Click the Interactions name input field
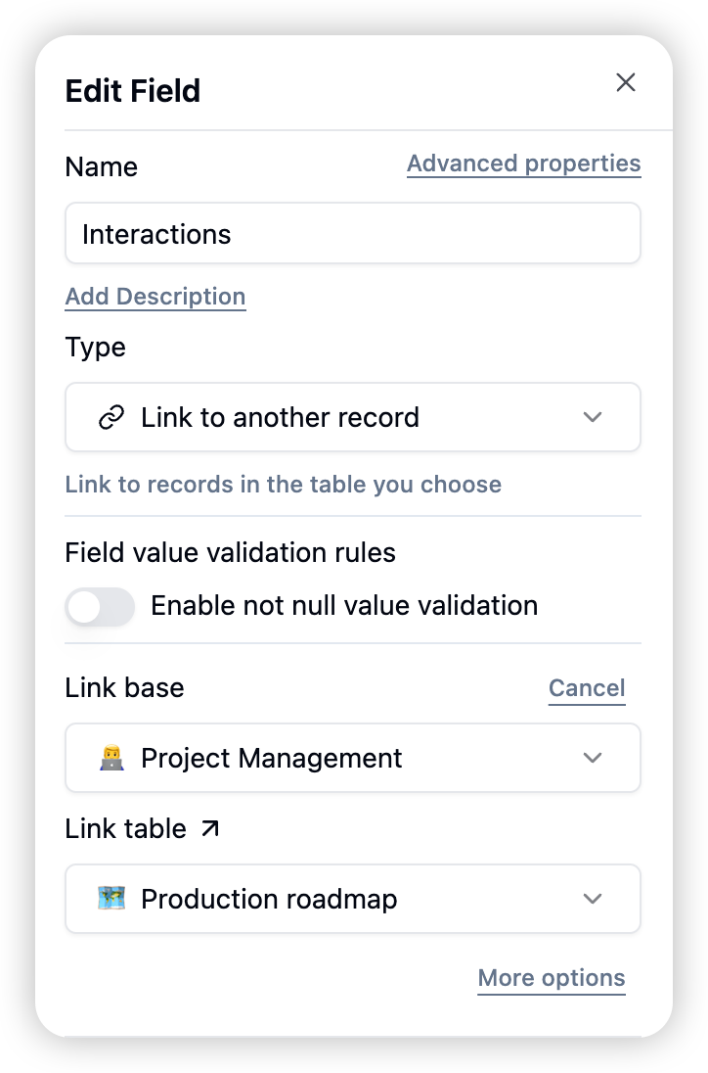708x1073 pixels. [x=353, y=233]
